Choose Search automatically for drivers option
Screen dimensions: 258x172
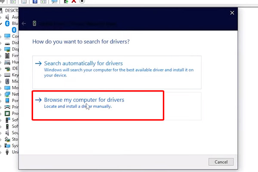(117, 72)
